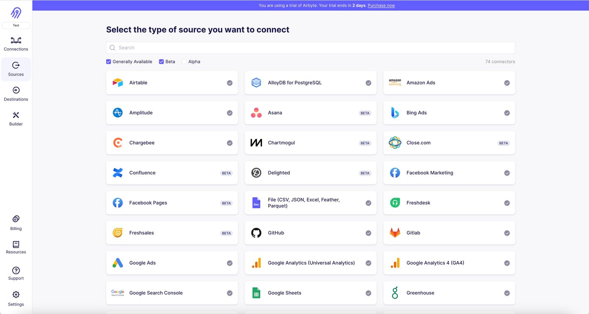Open the Support help icon
This screenshot has width=589, height=314.
[x=16, y=270]
